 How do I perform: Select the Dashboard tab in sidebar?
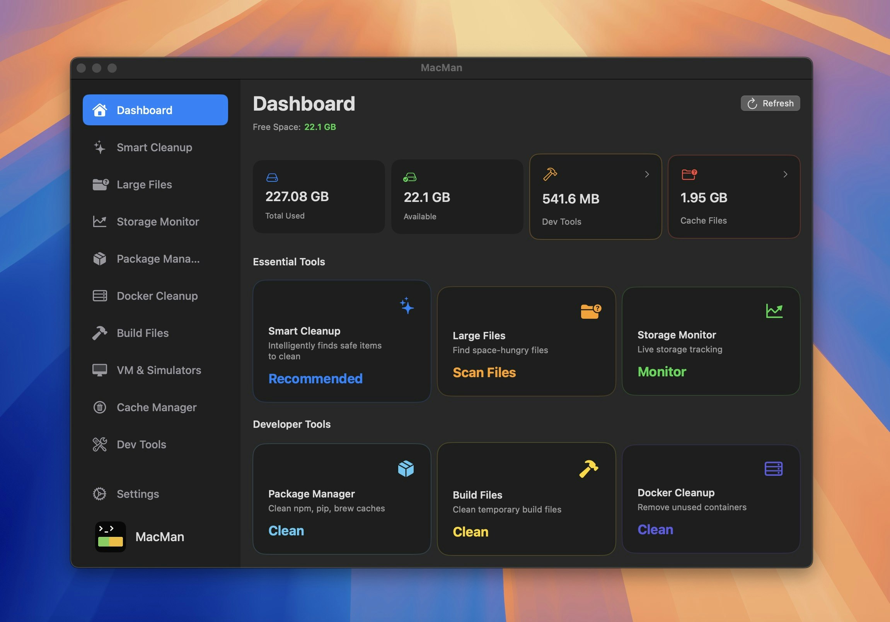[x=155, y=110]
